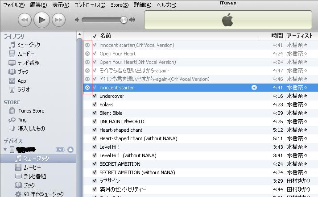Toggle the header checkmark column
318x197 pixels.
click(x=95, y=36)
